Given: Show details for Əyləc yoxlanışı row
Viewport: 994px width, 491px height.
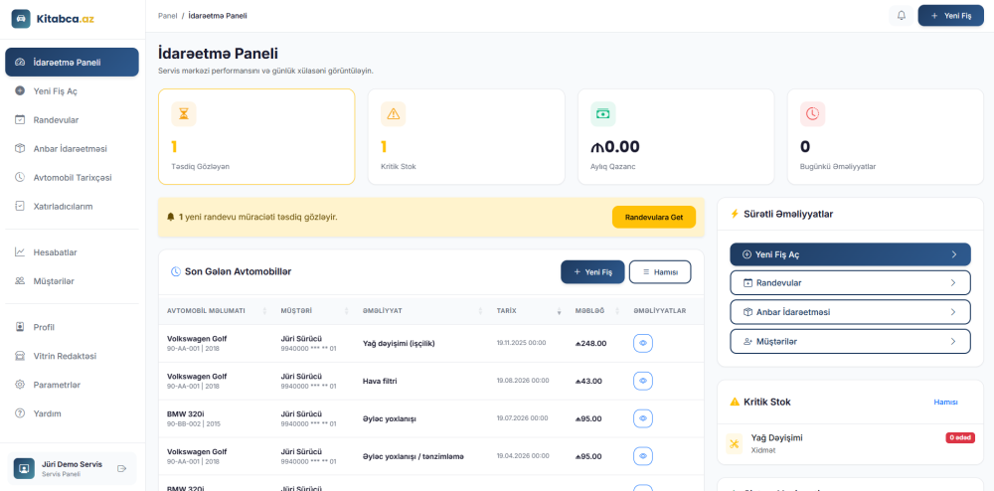Looking at the screenshot, I should click(x=643, y=418).
